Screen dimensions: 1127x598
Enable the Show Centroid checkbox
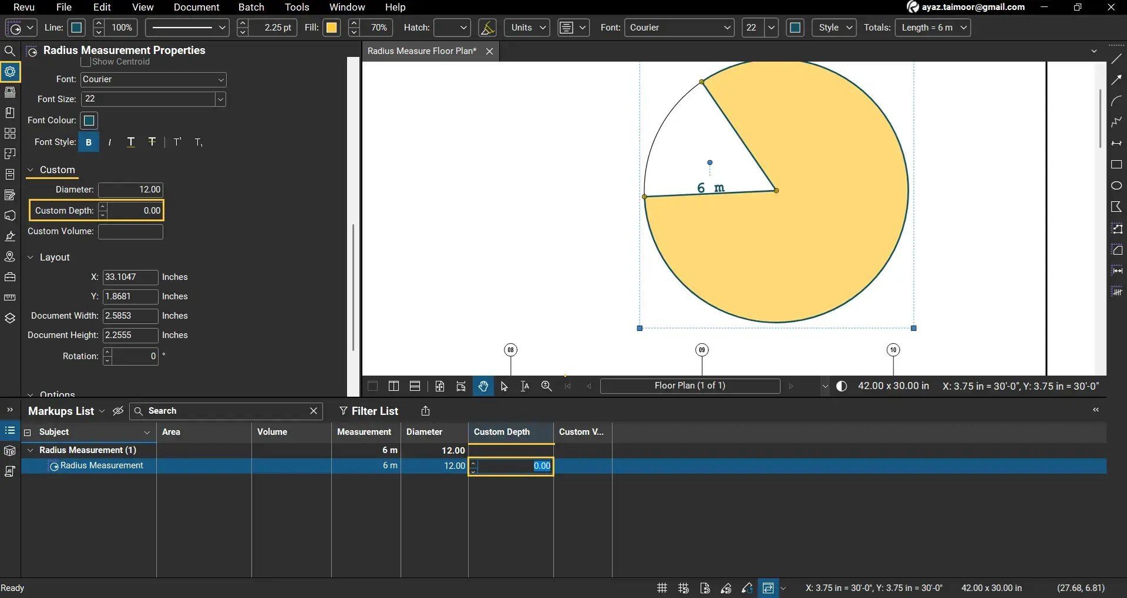click(86, 62)
